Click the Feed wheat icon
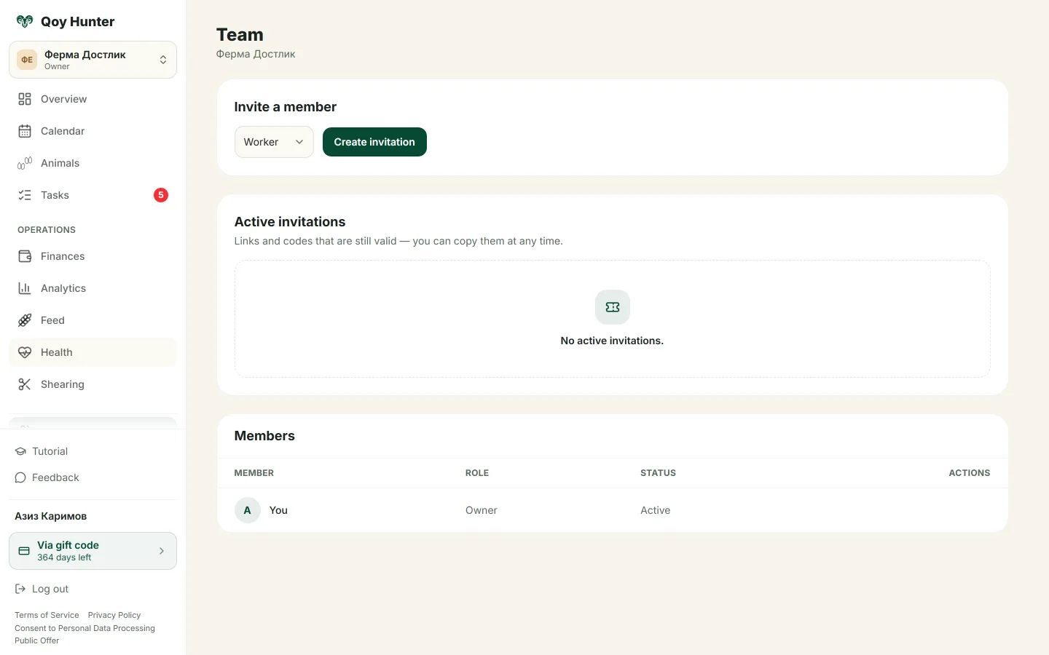The width and height of the screenshot is (1049, 655). click(x=25, y=320)
